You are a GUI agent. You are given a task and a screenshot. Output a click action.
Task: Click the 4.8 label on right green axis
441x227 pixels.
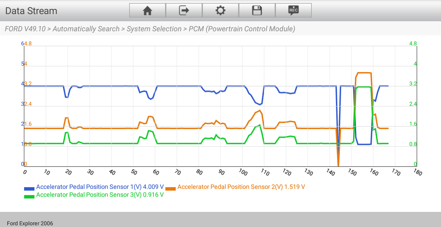click(413, 44)
